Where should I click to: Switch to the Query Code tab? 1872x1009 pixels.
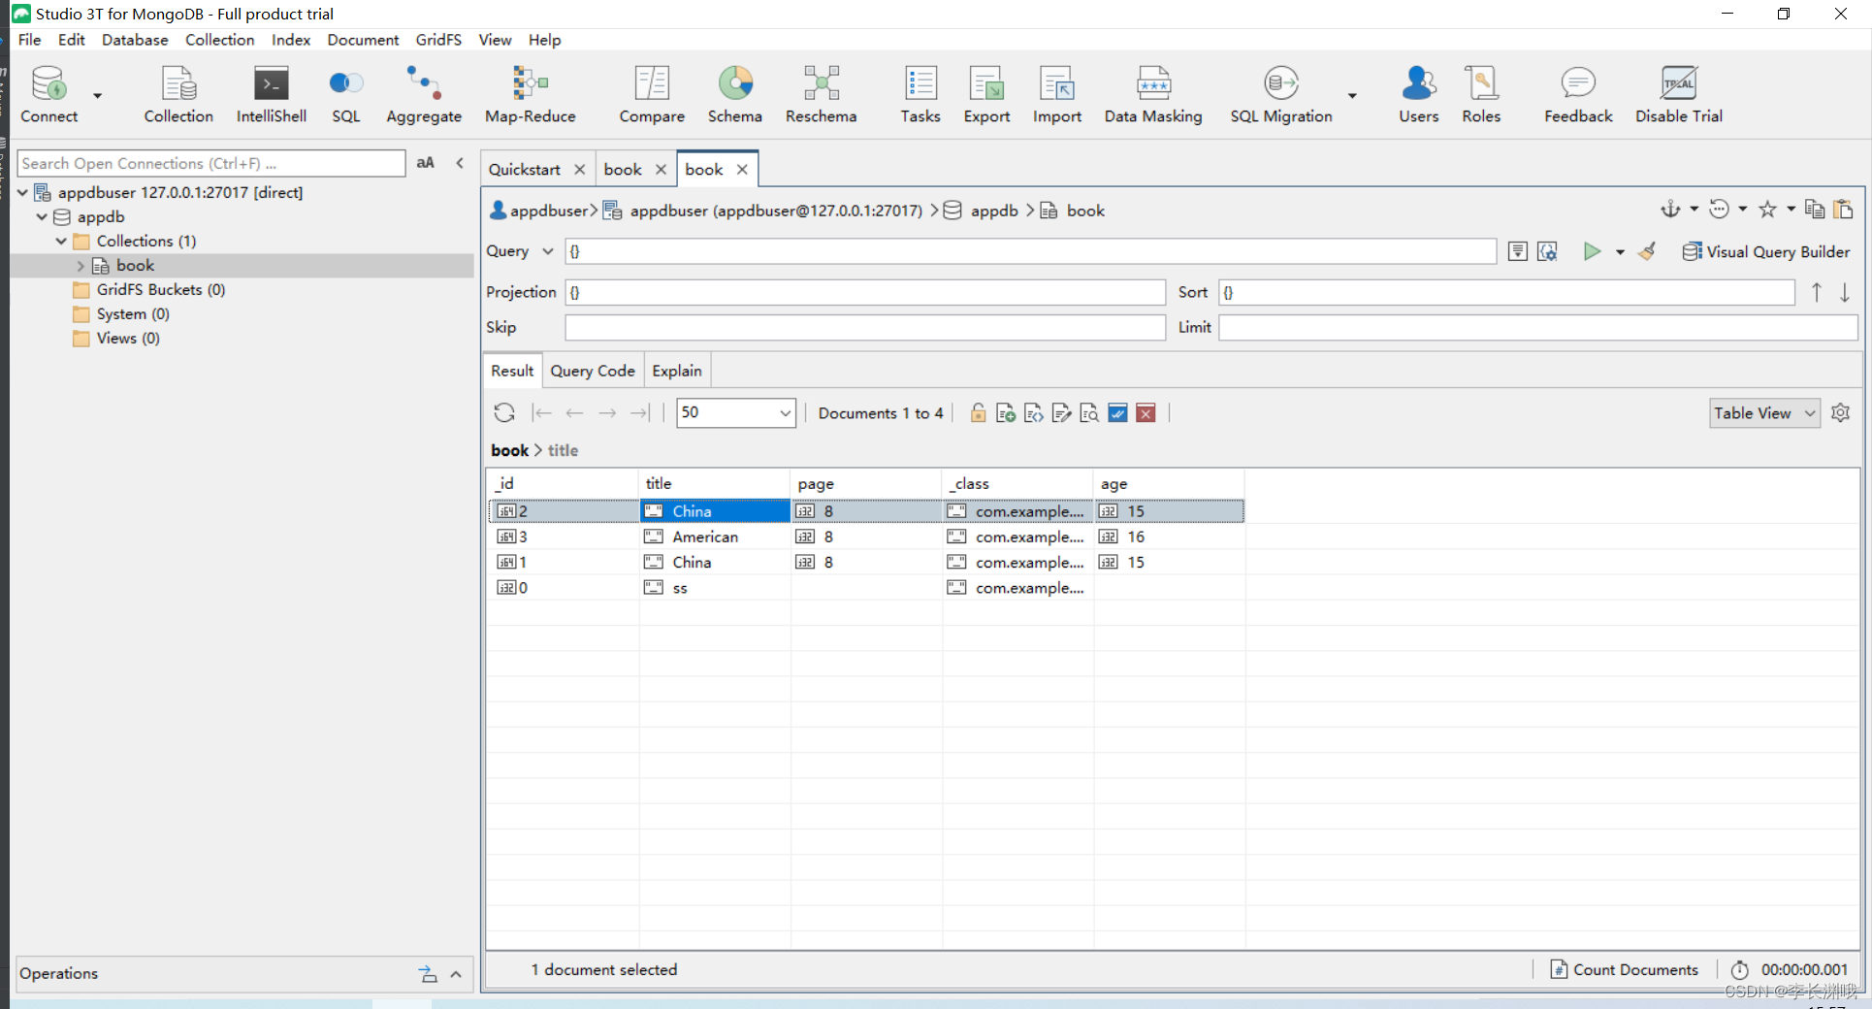(x=593, y=371)
